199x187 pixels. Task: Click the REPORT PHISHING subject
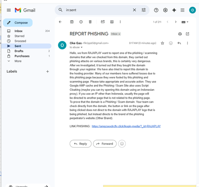(x=89, y=34)
